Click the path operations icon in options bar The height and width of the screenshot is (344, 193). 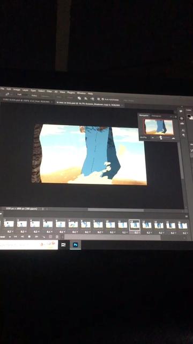(x=79, y=98)
